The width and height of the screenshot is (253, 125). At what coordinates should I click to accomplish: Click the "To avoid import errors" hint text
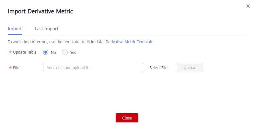click(x=56, y=42)
